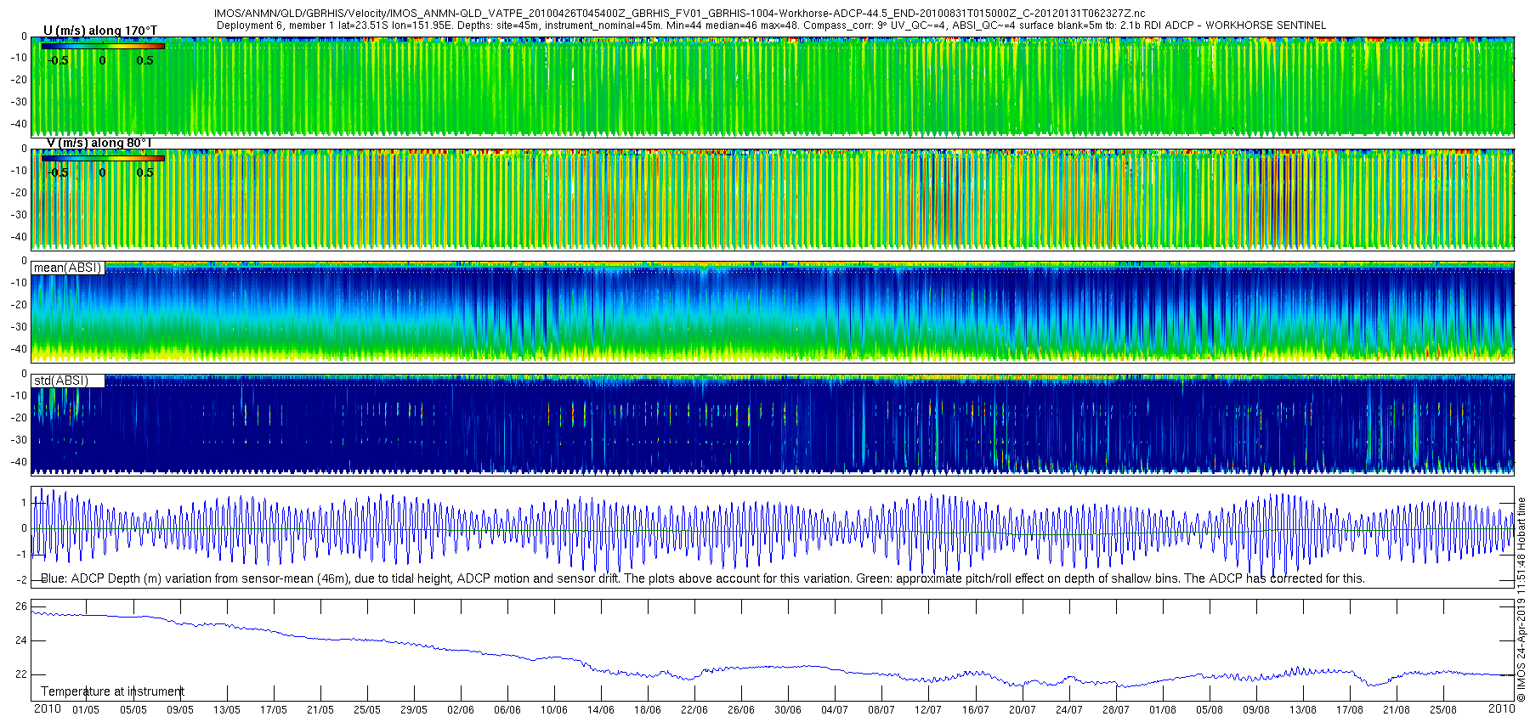
Task: Click the Deployment 6 metadata line
Action: (x=771, y=25)
